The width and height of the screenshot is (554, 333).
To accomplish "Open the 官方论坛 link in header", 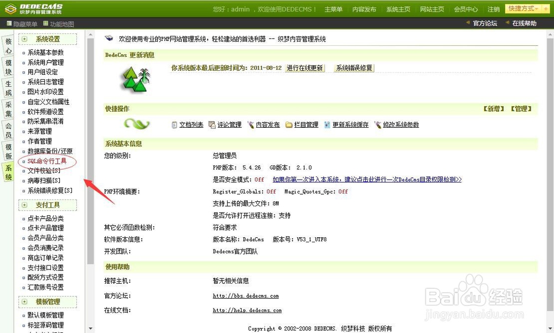I will 485,23.
